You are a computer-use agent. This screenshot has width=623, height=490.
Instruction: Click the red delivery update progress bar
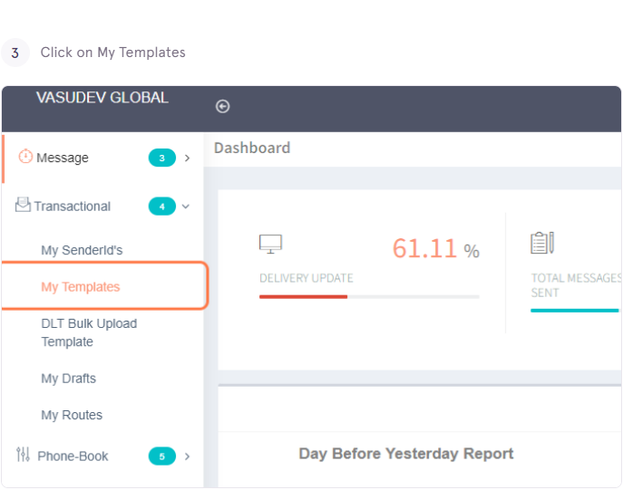[x=303, y=297]
